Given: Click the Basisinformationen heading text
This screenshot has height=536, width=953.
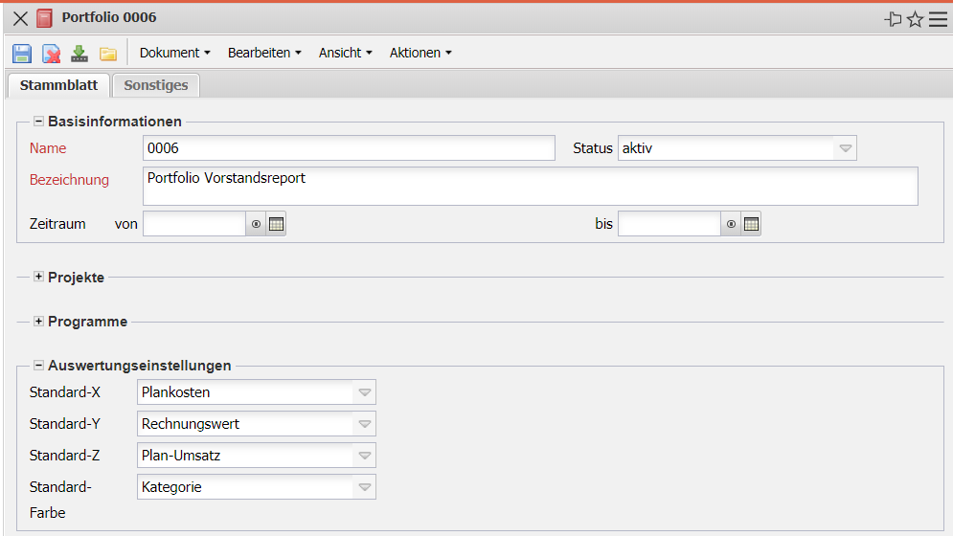Looking at the screenshot, I should pyautogui.click(x=115, y=122).
